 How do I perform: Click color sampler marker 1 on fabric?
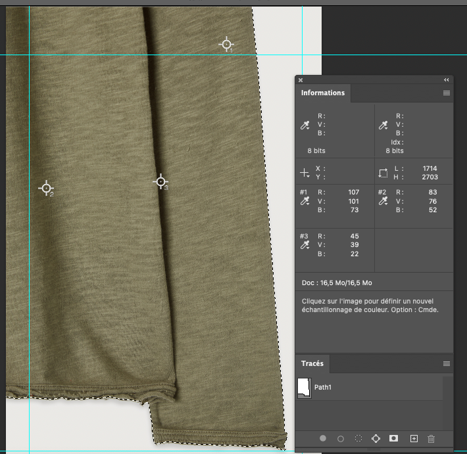click(x=226, y=44)
